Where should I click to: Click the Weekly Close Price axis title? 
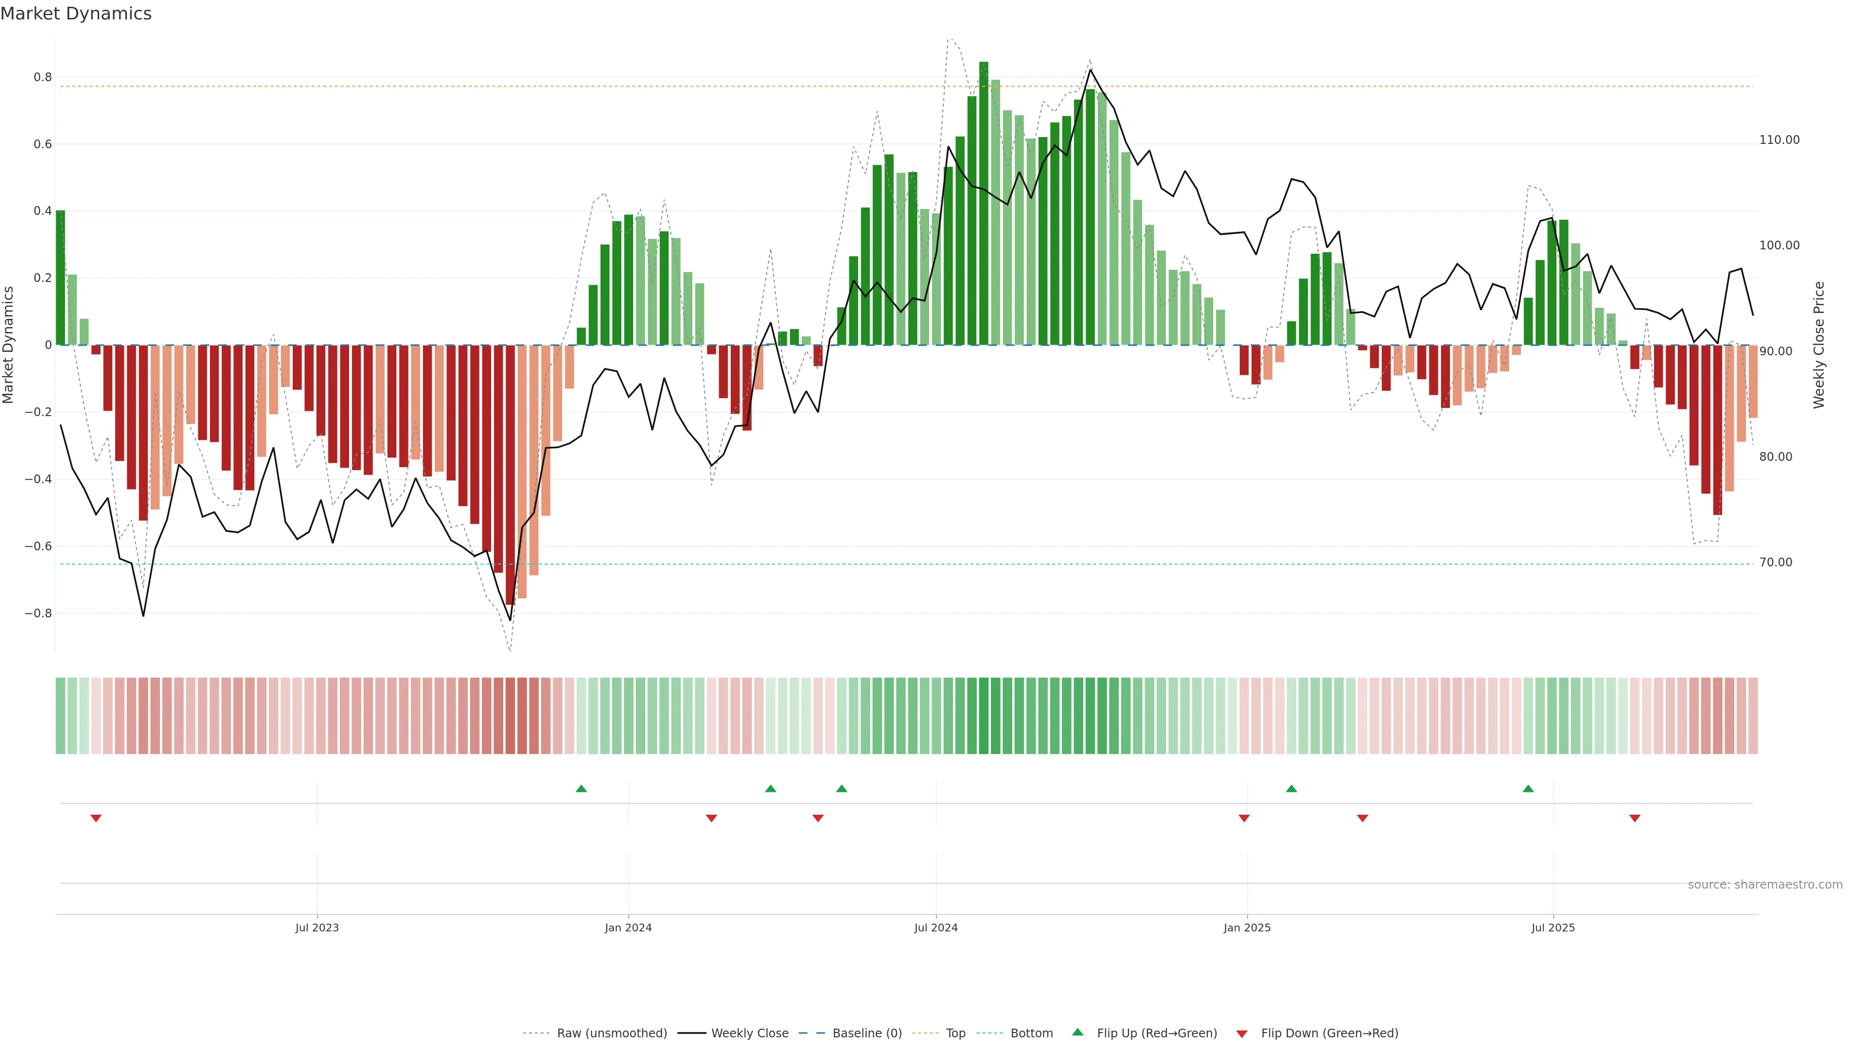tap(1818, 345)
